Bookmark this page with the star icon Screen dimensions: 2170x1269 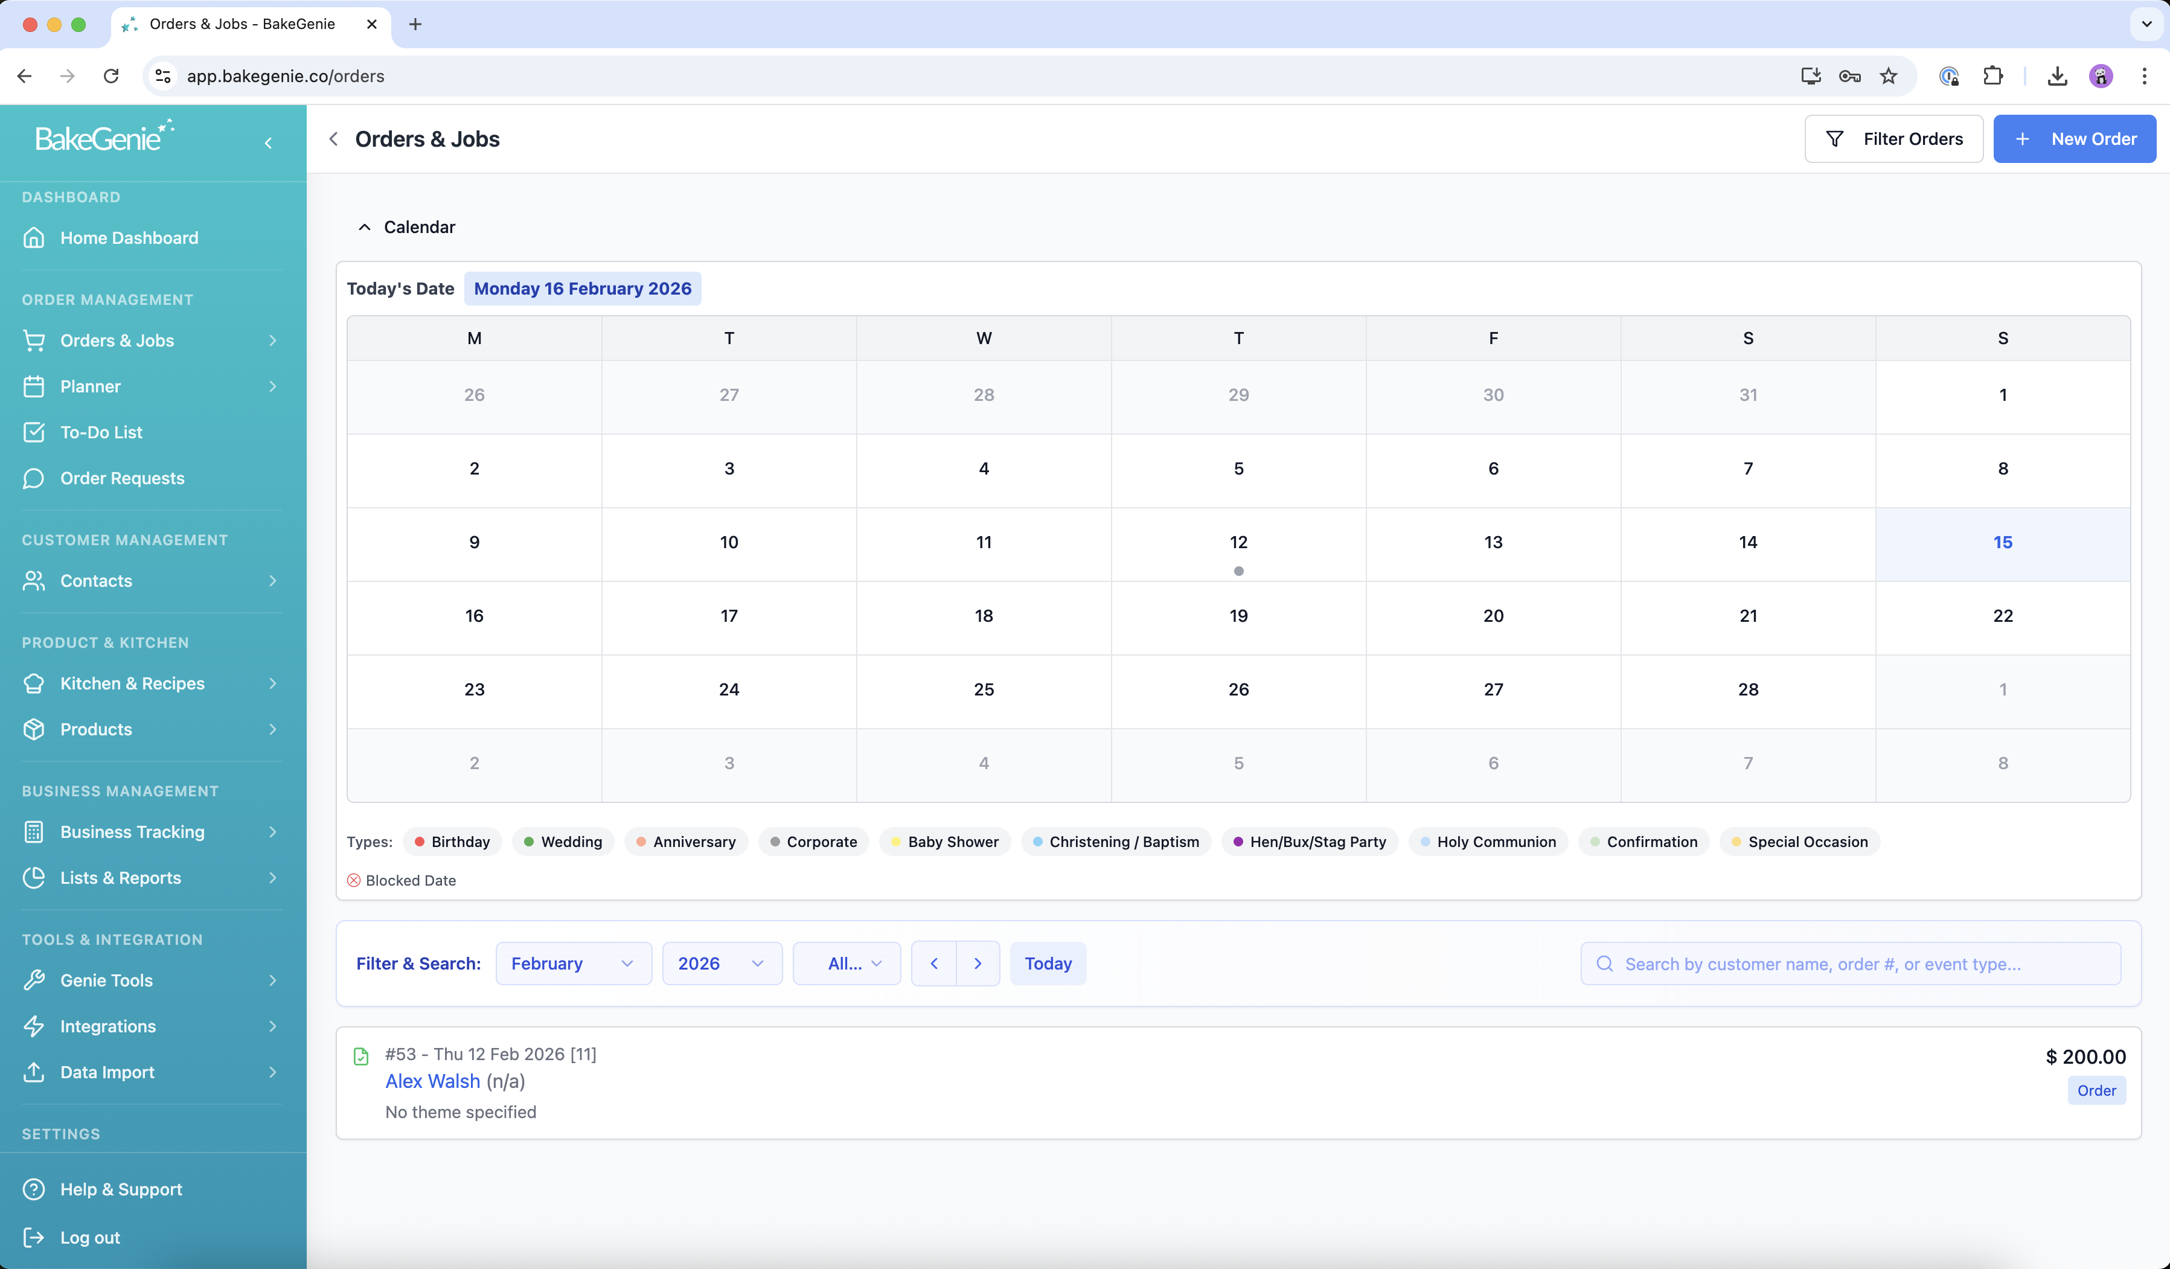pos(1887,75)
